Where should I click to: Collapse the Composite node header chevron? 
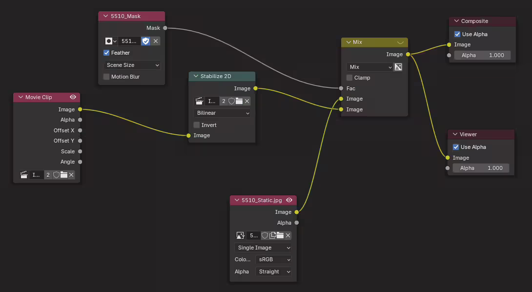click(x=455, y=21)
